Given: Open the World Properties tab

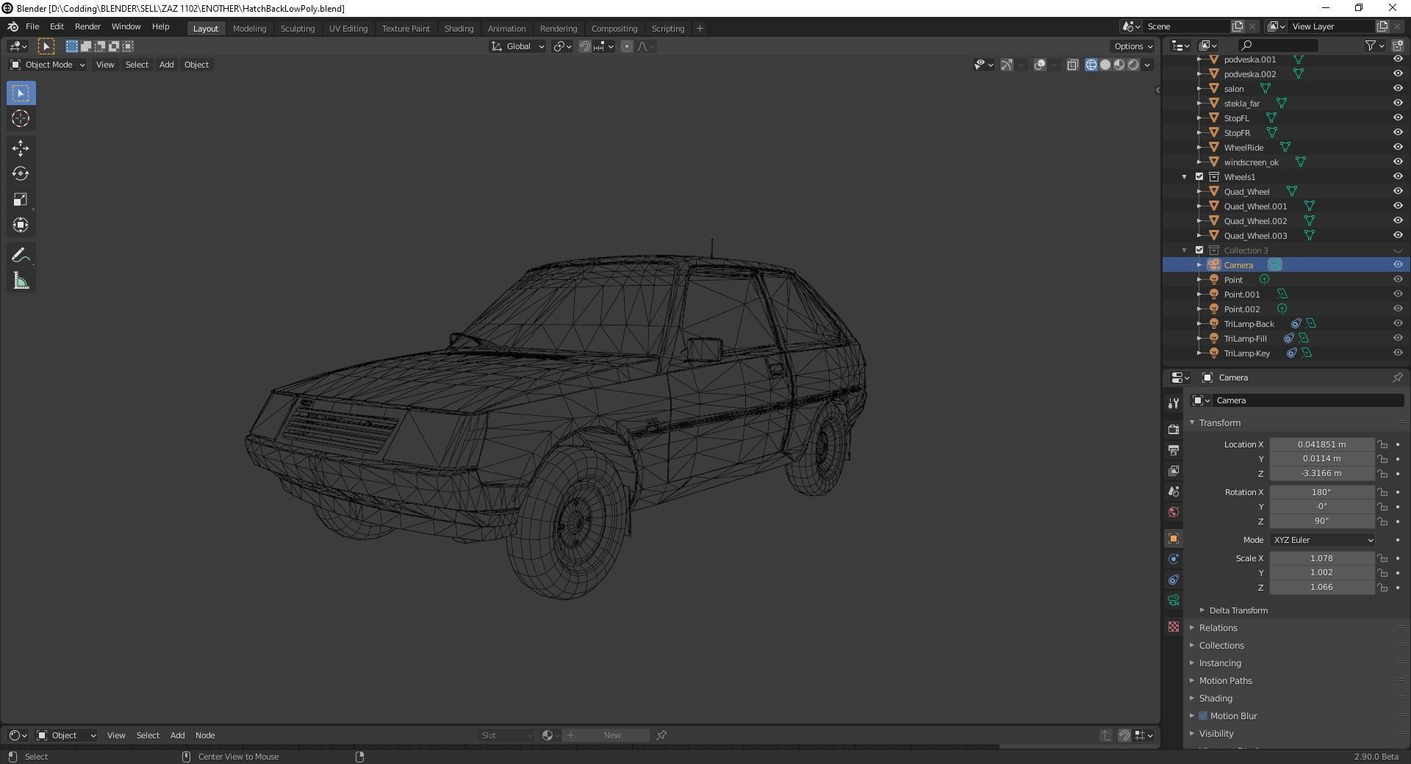Looking at the screenshot, I should [x=1173, y=512].
